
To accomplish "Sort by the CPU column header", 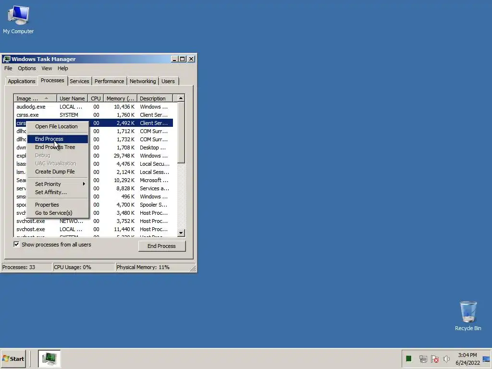I will pyautogui.click(x=96, y=98).
